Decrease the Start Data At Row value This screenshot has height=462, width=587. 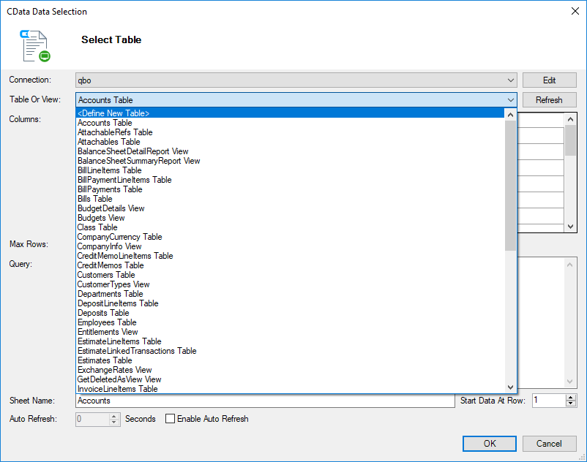pyautogui.click(x=571, y=404)
